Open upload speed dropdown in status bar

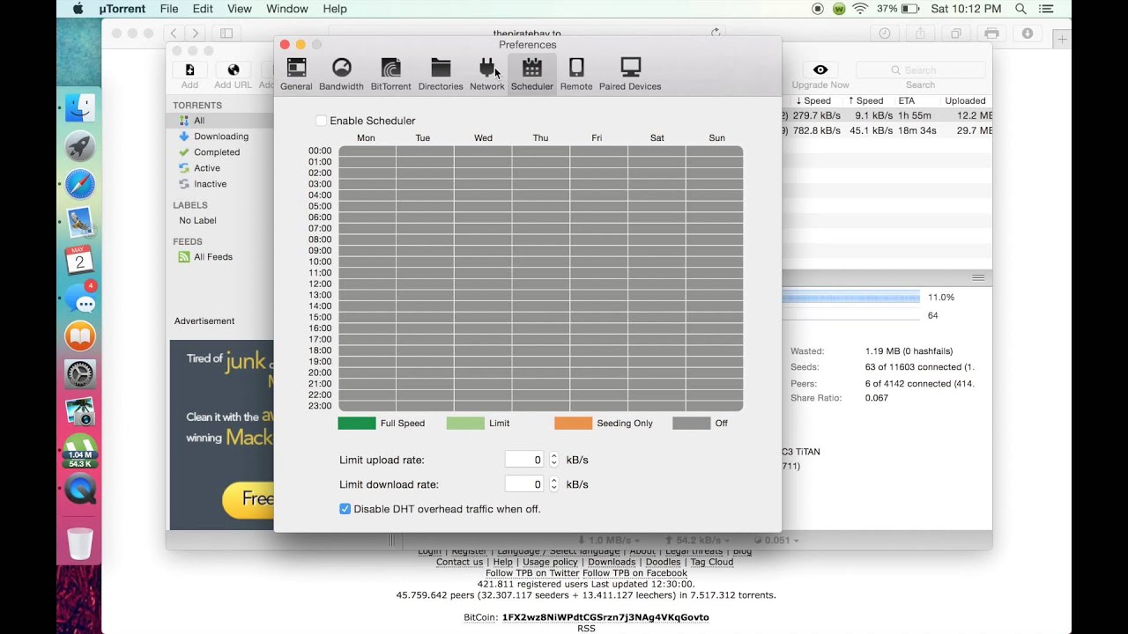point(696,540)
